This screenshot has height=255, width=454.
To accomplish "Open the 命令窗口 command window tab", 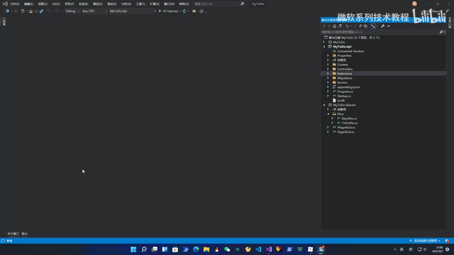I will click(x=13, y=234).
